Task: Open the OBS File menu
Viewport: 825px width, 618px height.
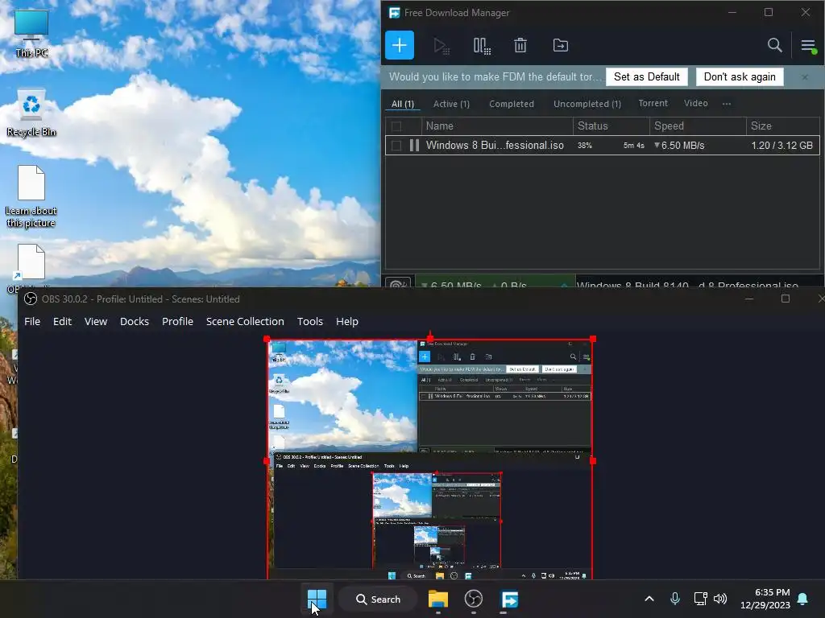Action: tap(32, 321)
